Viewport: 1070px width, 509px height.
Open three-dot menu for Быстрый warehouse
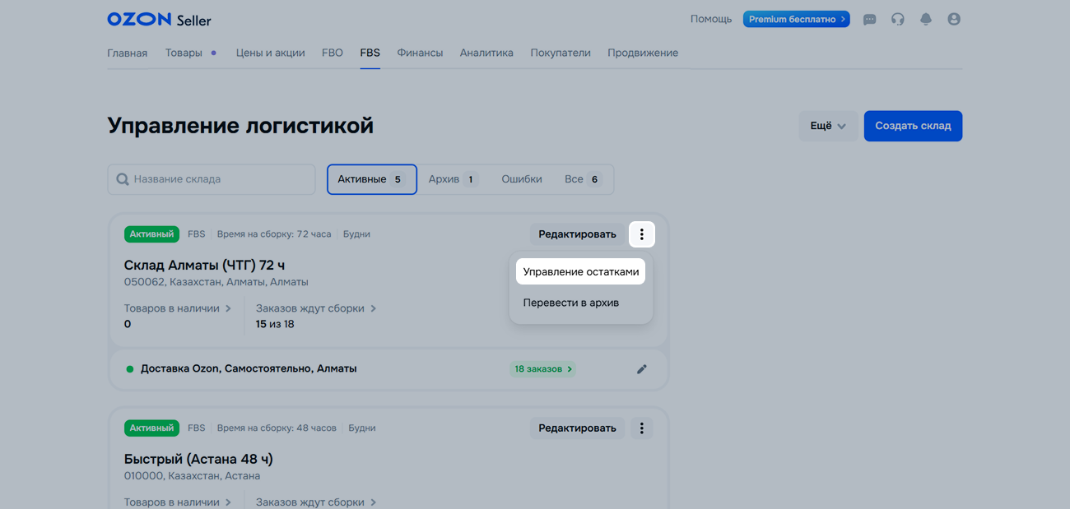coord(642,428)
